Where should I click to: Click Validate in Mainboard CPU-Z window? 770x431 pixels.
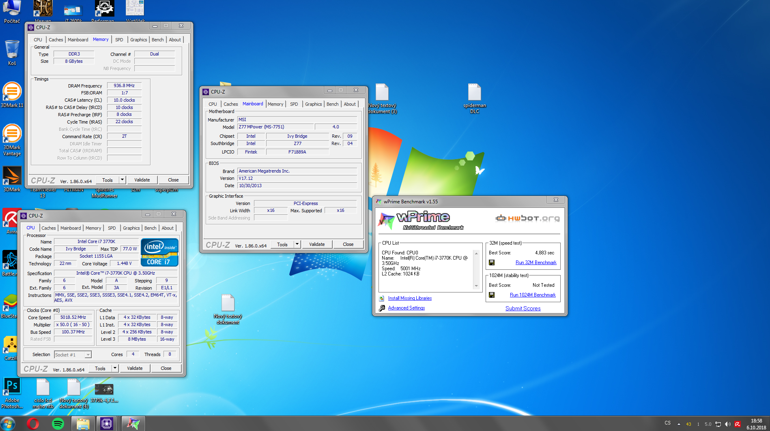[x=317, y=244]
